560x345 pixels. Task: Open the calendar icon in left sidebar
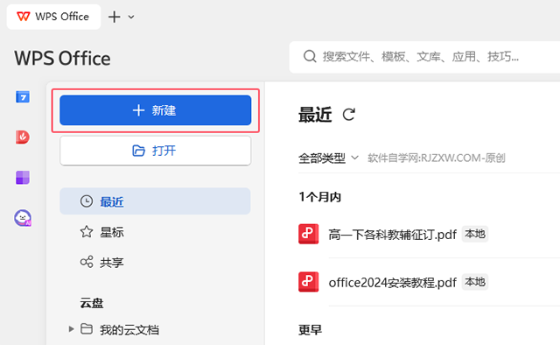(x=23, y=97)
